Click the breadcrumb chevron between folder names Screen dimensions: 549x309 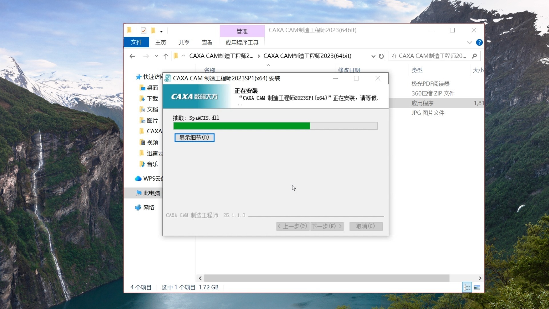click(x=259, y=56)
